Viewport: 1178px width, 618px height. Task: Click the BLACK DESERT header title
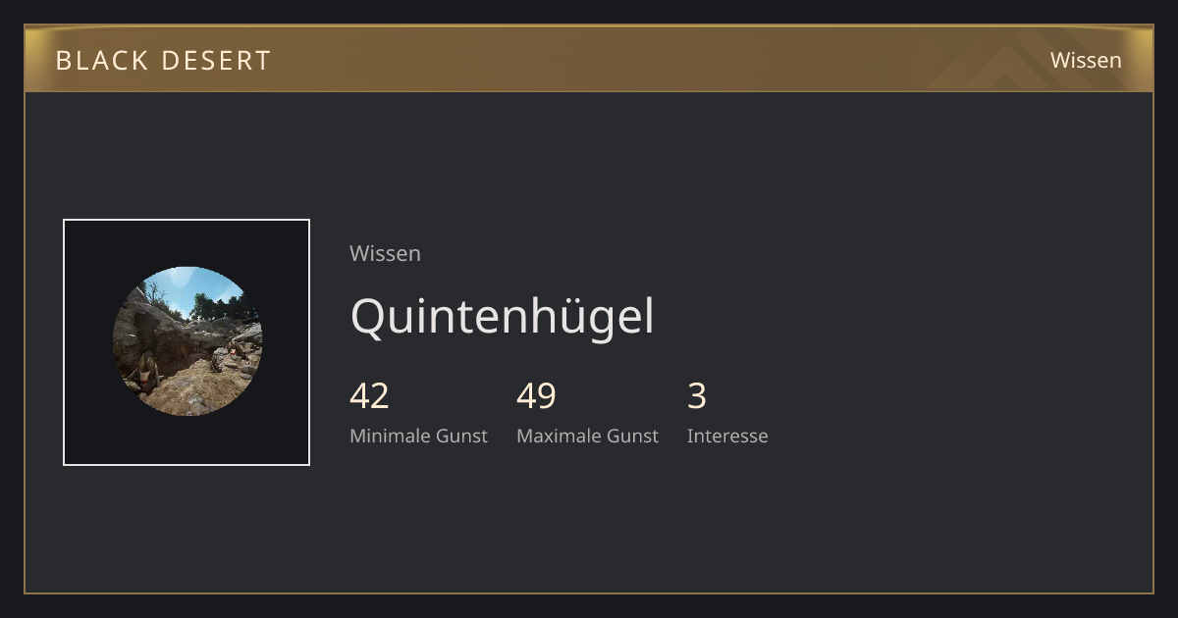163,60
